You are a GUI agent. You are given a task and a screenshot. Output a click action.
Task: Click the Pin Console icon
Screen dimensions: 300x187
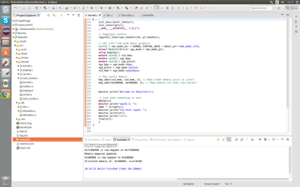click(260, 140)
